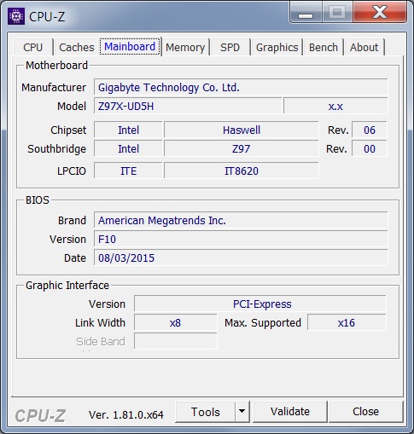Screen dimensions: 414x434
Task: Click the Validate button
Action: [x=290, y=412]
